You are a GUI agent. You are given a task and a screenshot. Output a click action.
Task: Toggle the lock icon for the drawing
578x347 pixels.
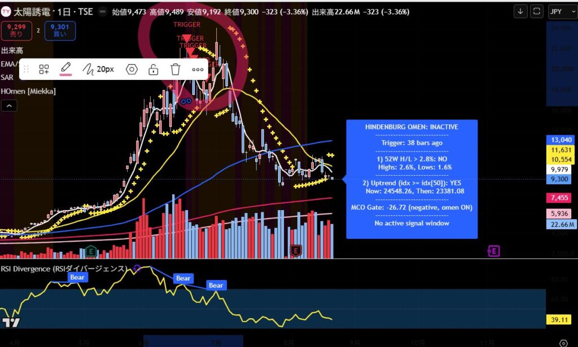(154, 69)
